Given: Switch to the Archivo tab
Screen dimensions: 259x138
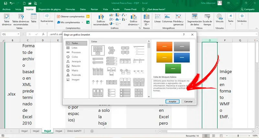Looking at the screenshot, I should [x=6, y=9].
